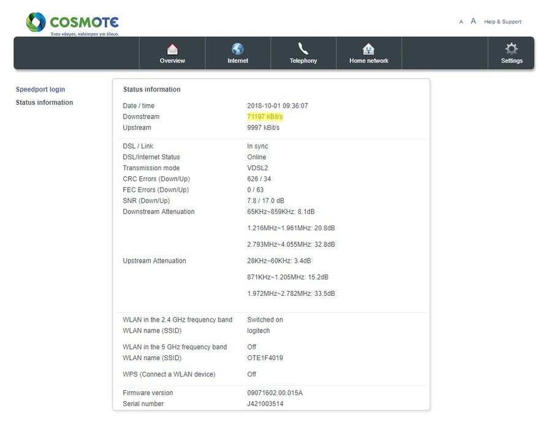Switch to the Telephony tab label
The image size is (555, 441).
(303, 61)
